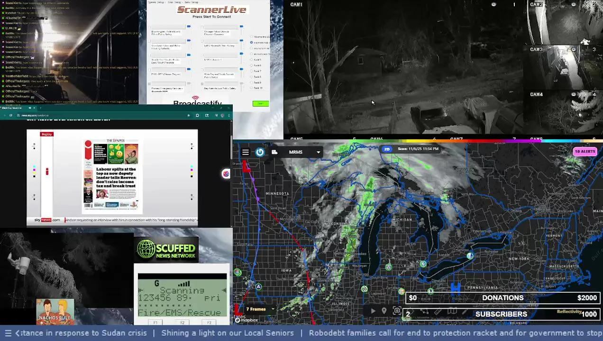Open the browser extensions puzzle icon
This screenshot has height=341, width=603.
point(197,116)
